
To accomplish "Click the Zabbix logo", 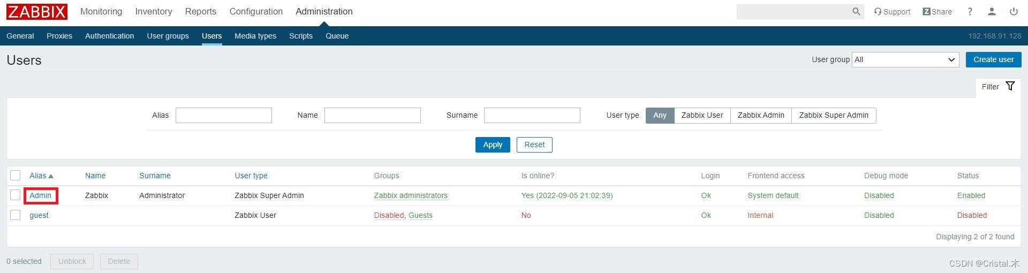I will (x=37, y=11).
